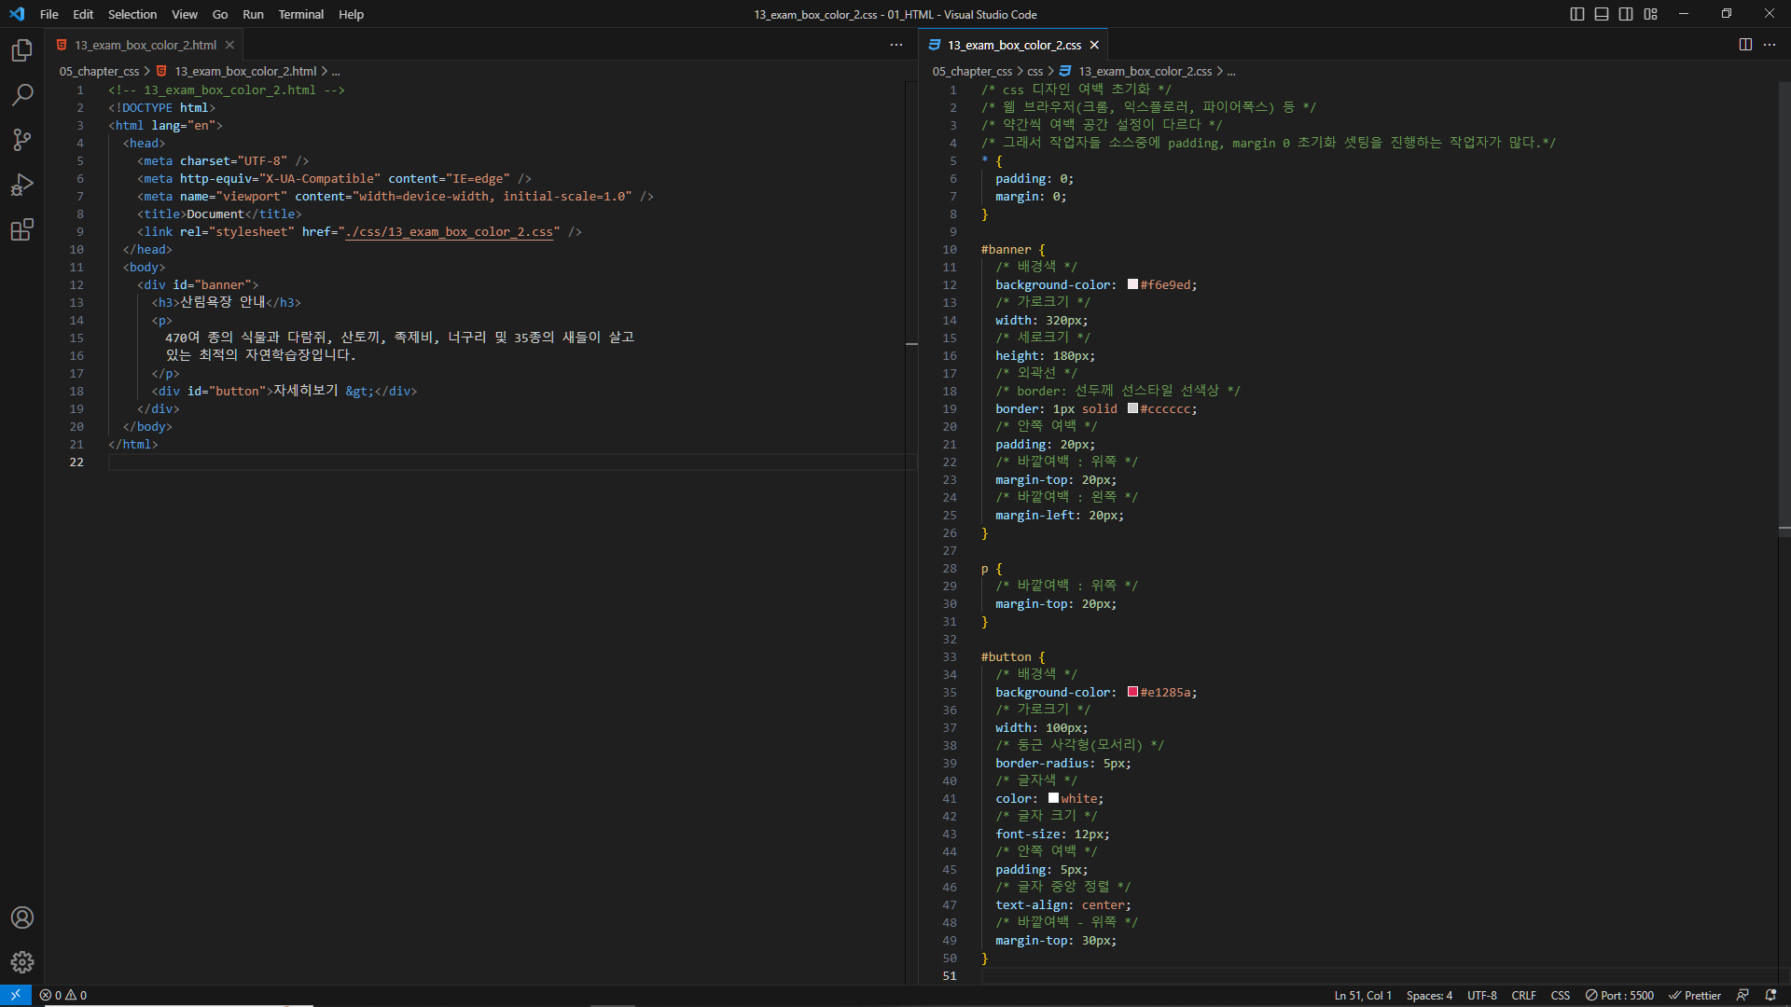The height and width of the screenshot is (1007, 1791).
Task: Open the Run and Debug view
Action: pyautogui.click(x=22, y=185)
